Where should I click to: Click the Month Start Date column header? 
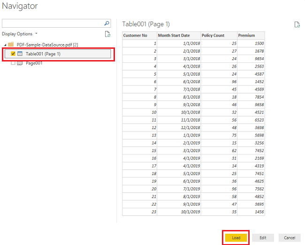[x=179, y=35]
